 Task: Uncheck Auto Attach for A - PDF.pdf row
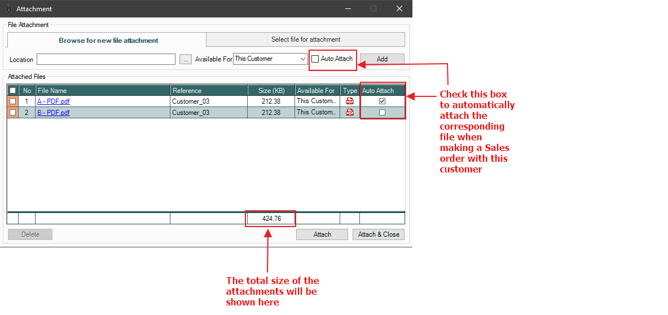pyautogui.click(x=382, y=101)
